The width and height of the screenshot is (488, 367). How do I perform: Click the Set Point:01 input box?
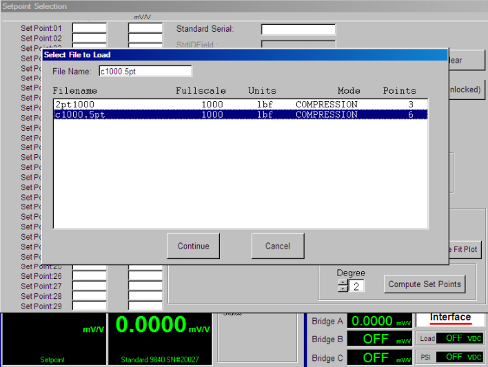(x=90, y=28)
